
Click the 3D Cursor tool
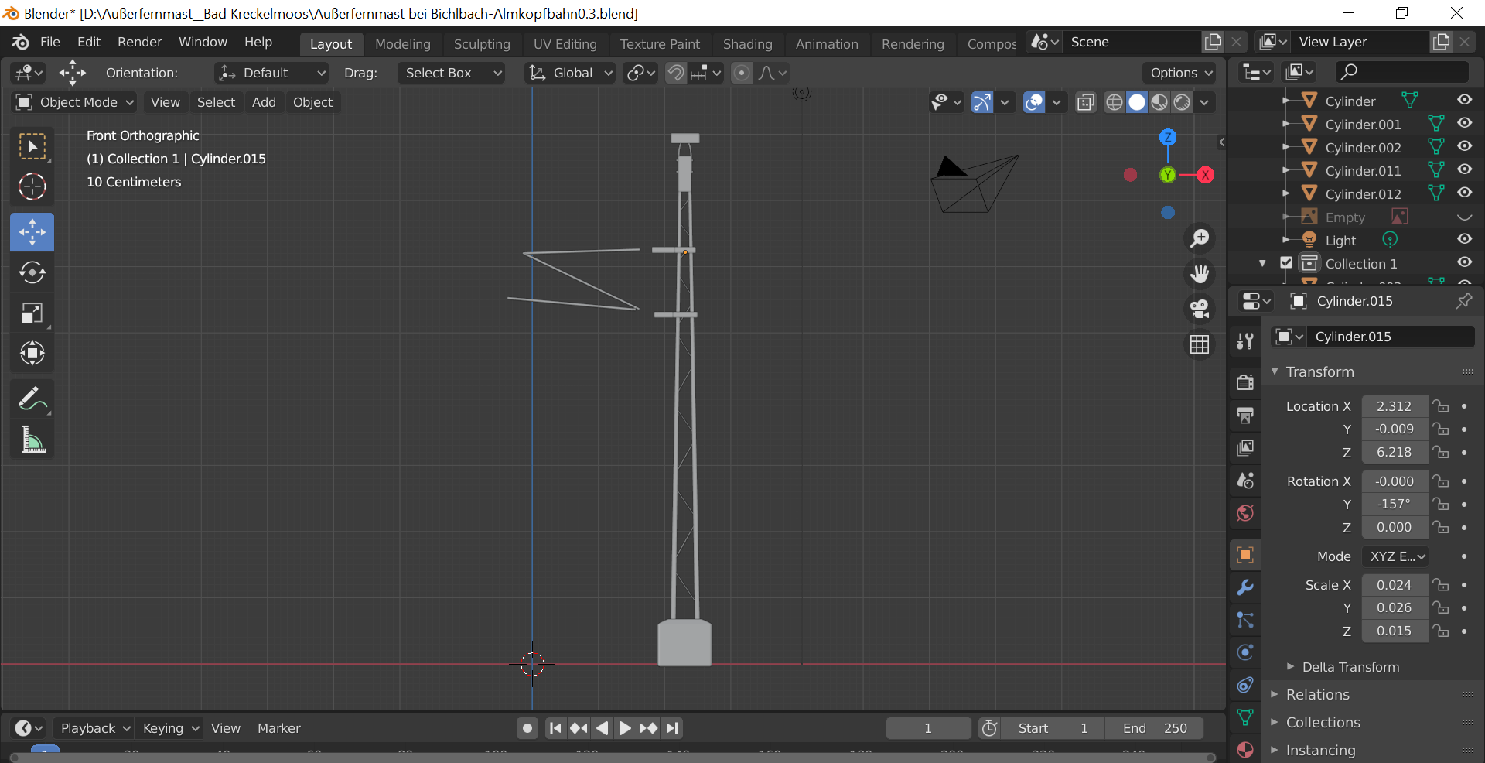32,186
